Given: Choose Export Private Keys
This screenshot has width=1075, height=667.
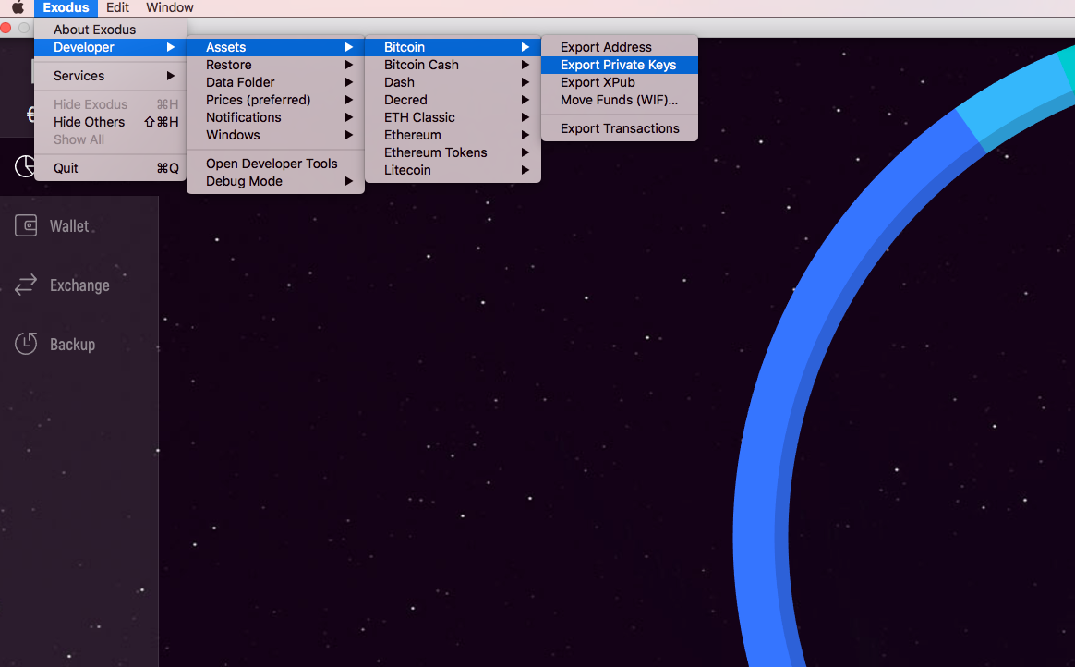Looking at the screenshot, I should click(620, 65).
